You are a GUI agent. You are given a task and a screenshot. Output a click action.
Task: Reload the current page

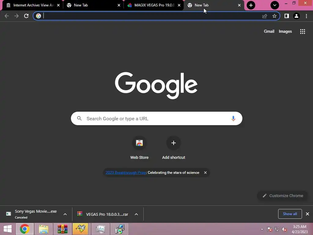click(x=26, y=16)
